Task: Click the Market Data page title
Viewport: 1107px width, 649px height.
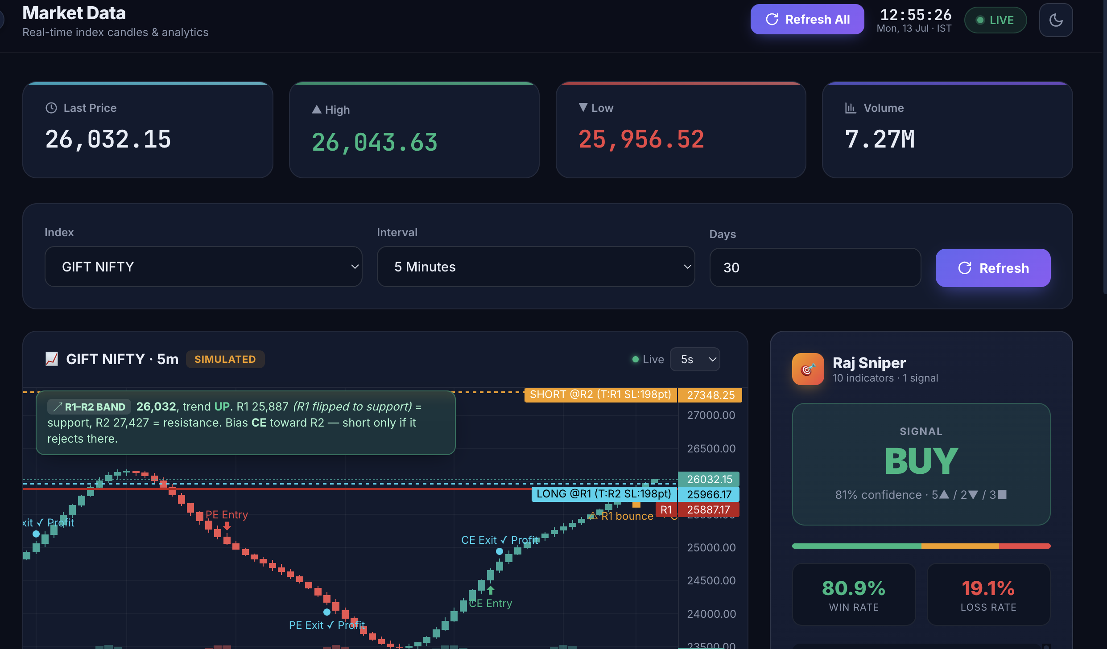Action: pyautogui.click(x=74, y=13)
